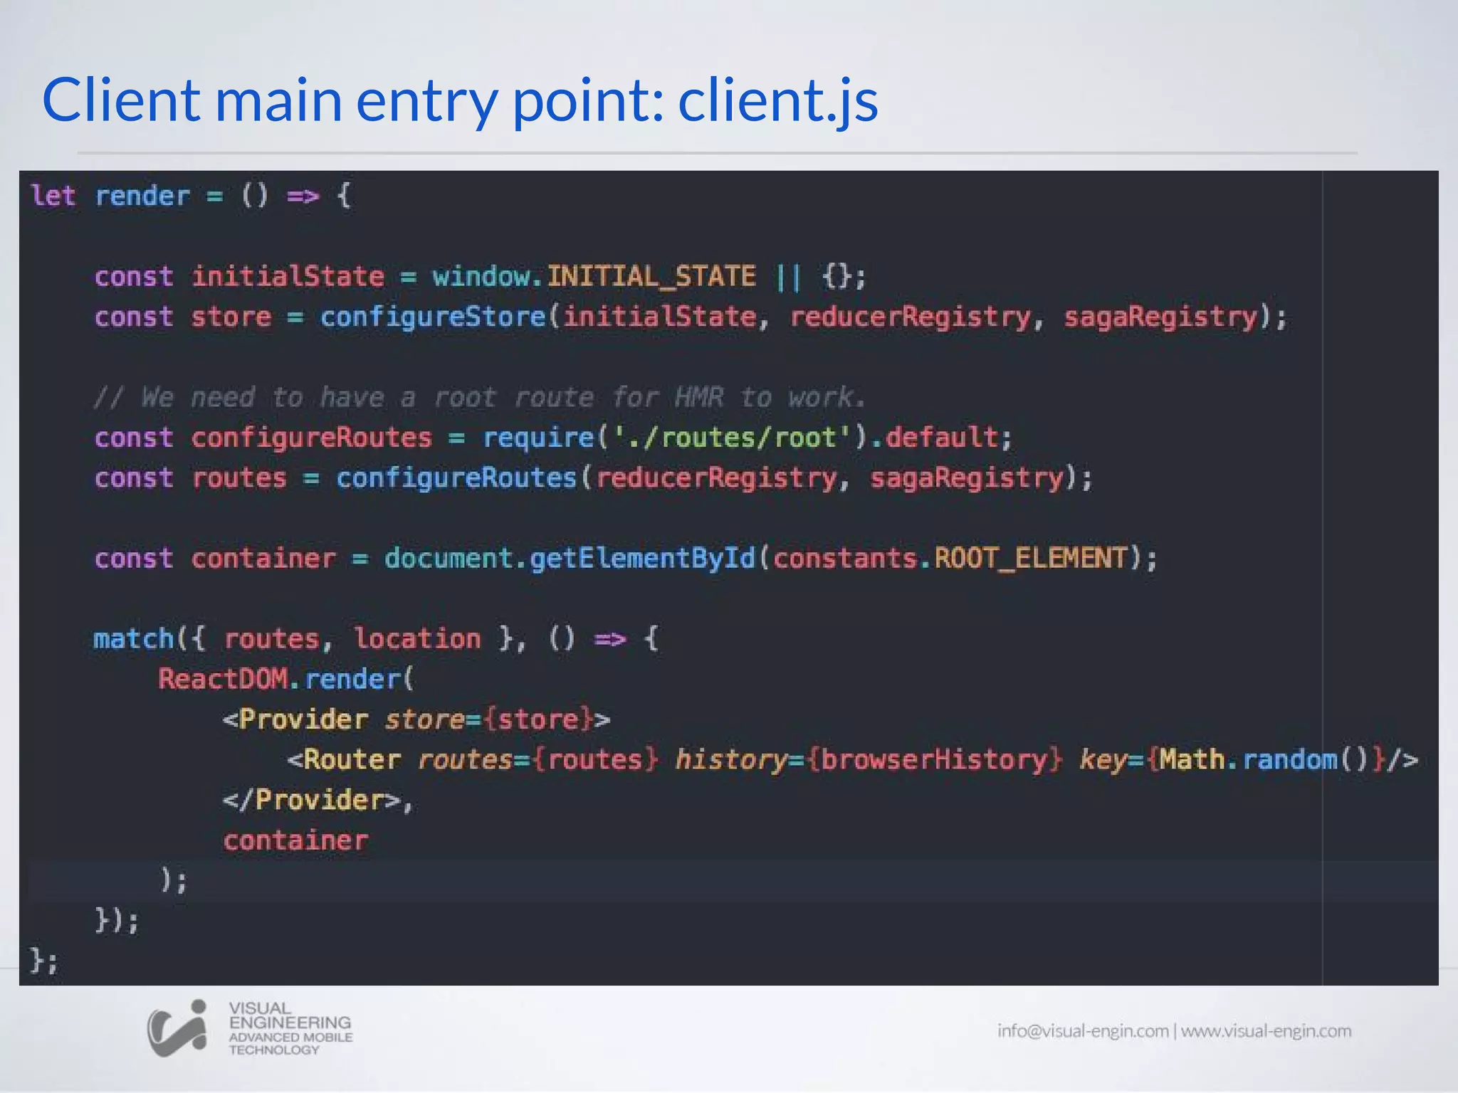This screenshot has height=1093, width=1458.
Task: Click the 'configureStore' function call
Action: [432, 317]
